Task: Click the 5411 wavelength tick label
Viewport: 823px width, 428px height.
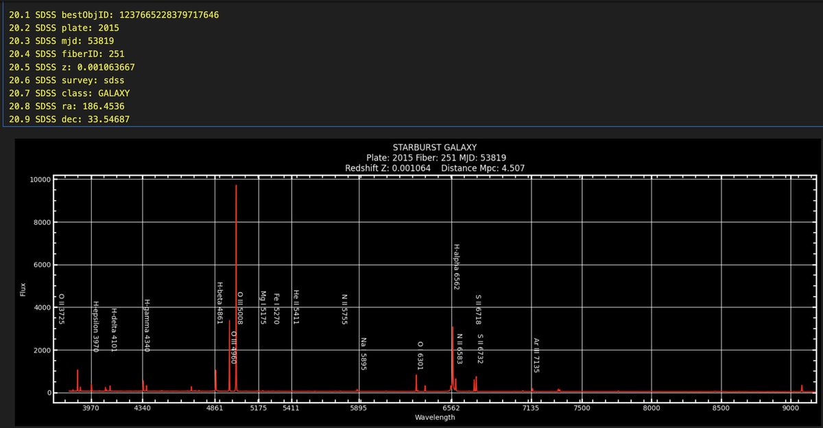Action: (291, 408)
